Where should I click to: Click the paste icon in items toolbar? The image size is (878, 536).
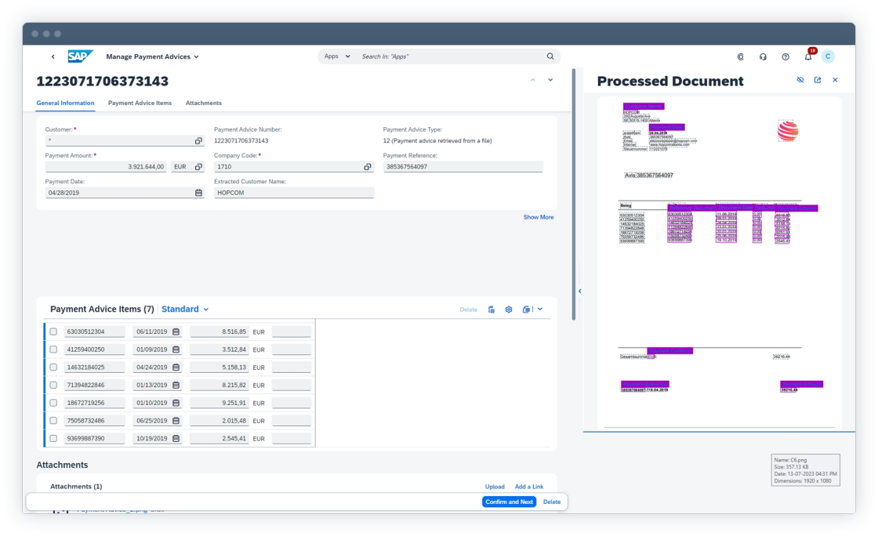click(491, 310)
